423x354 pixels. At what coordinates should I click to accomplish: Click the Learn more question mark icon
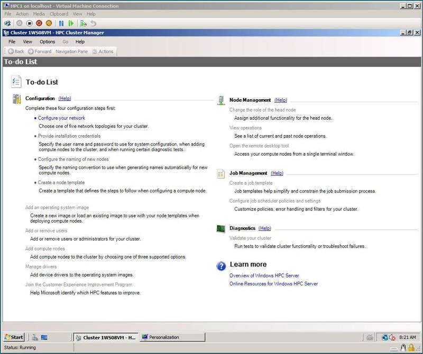click(221, 266)
